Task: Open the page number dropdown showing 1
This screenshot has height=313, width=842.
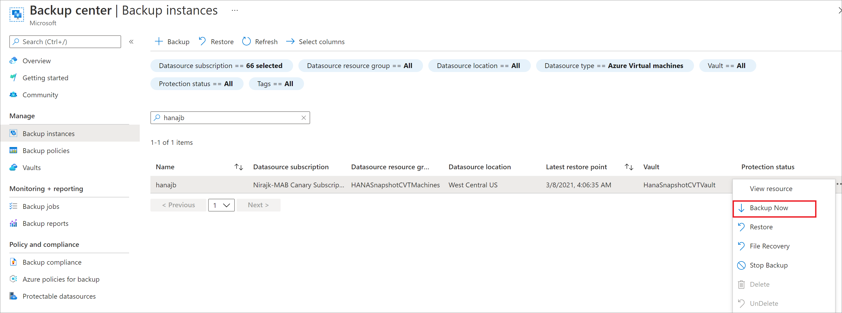Action: (x=221, y=205)
